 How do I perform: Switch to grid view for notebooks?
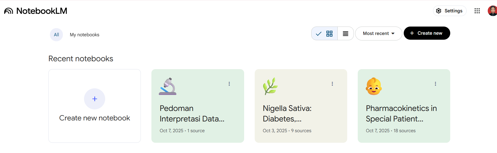(329, 33)
